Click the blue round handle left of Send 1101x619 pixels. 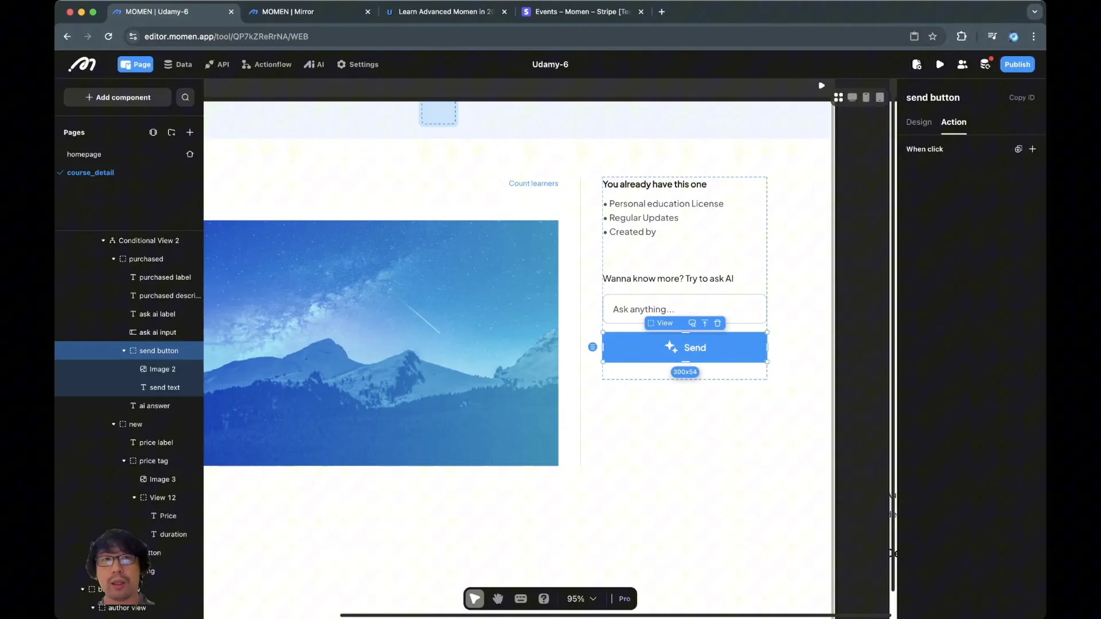592,347
